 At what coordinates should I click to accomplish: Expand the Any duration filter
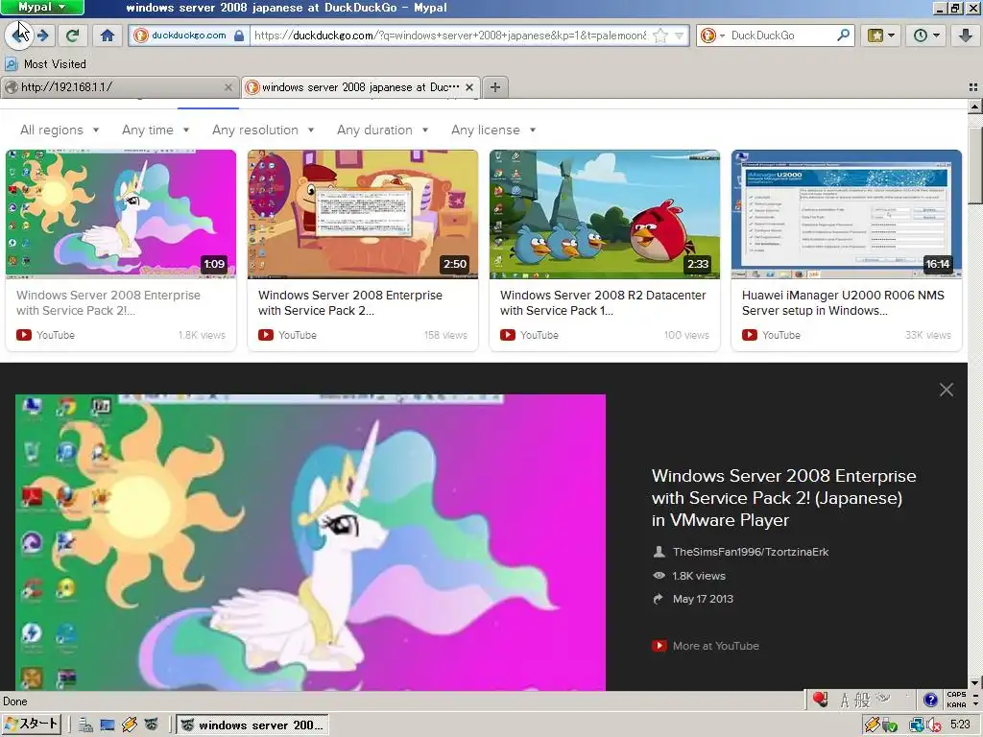pyautogui.click(x=382, y=130)
